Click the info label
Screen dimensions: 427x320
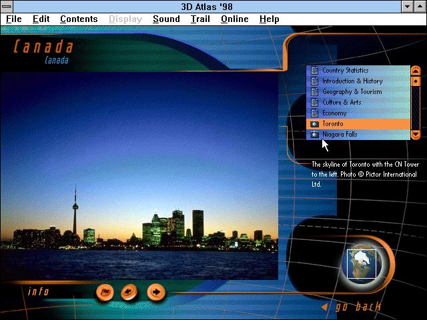38,292
